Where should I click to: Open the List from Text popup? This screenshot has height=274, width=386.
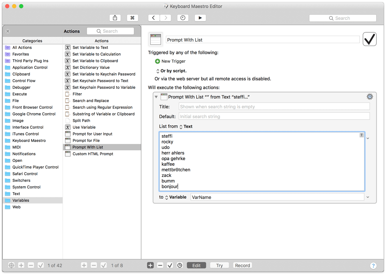click(x=186, y=126)
